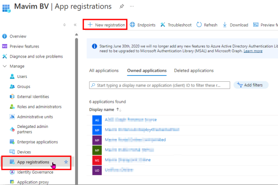Focus the display name filter search box
The height and width of the screenshot is (185, 278).
tap(160, 85)
